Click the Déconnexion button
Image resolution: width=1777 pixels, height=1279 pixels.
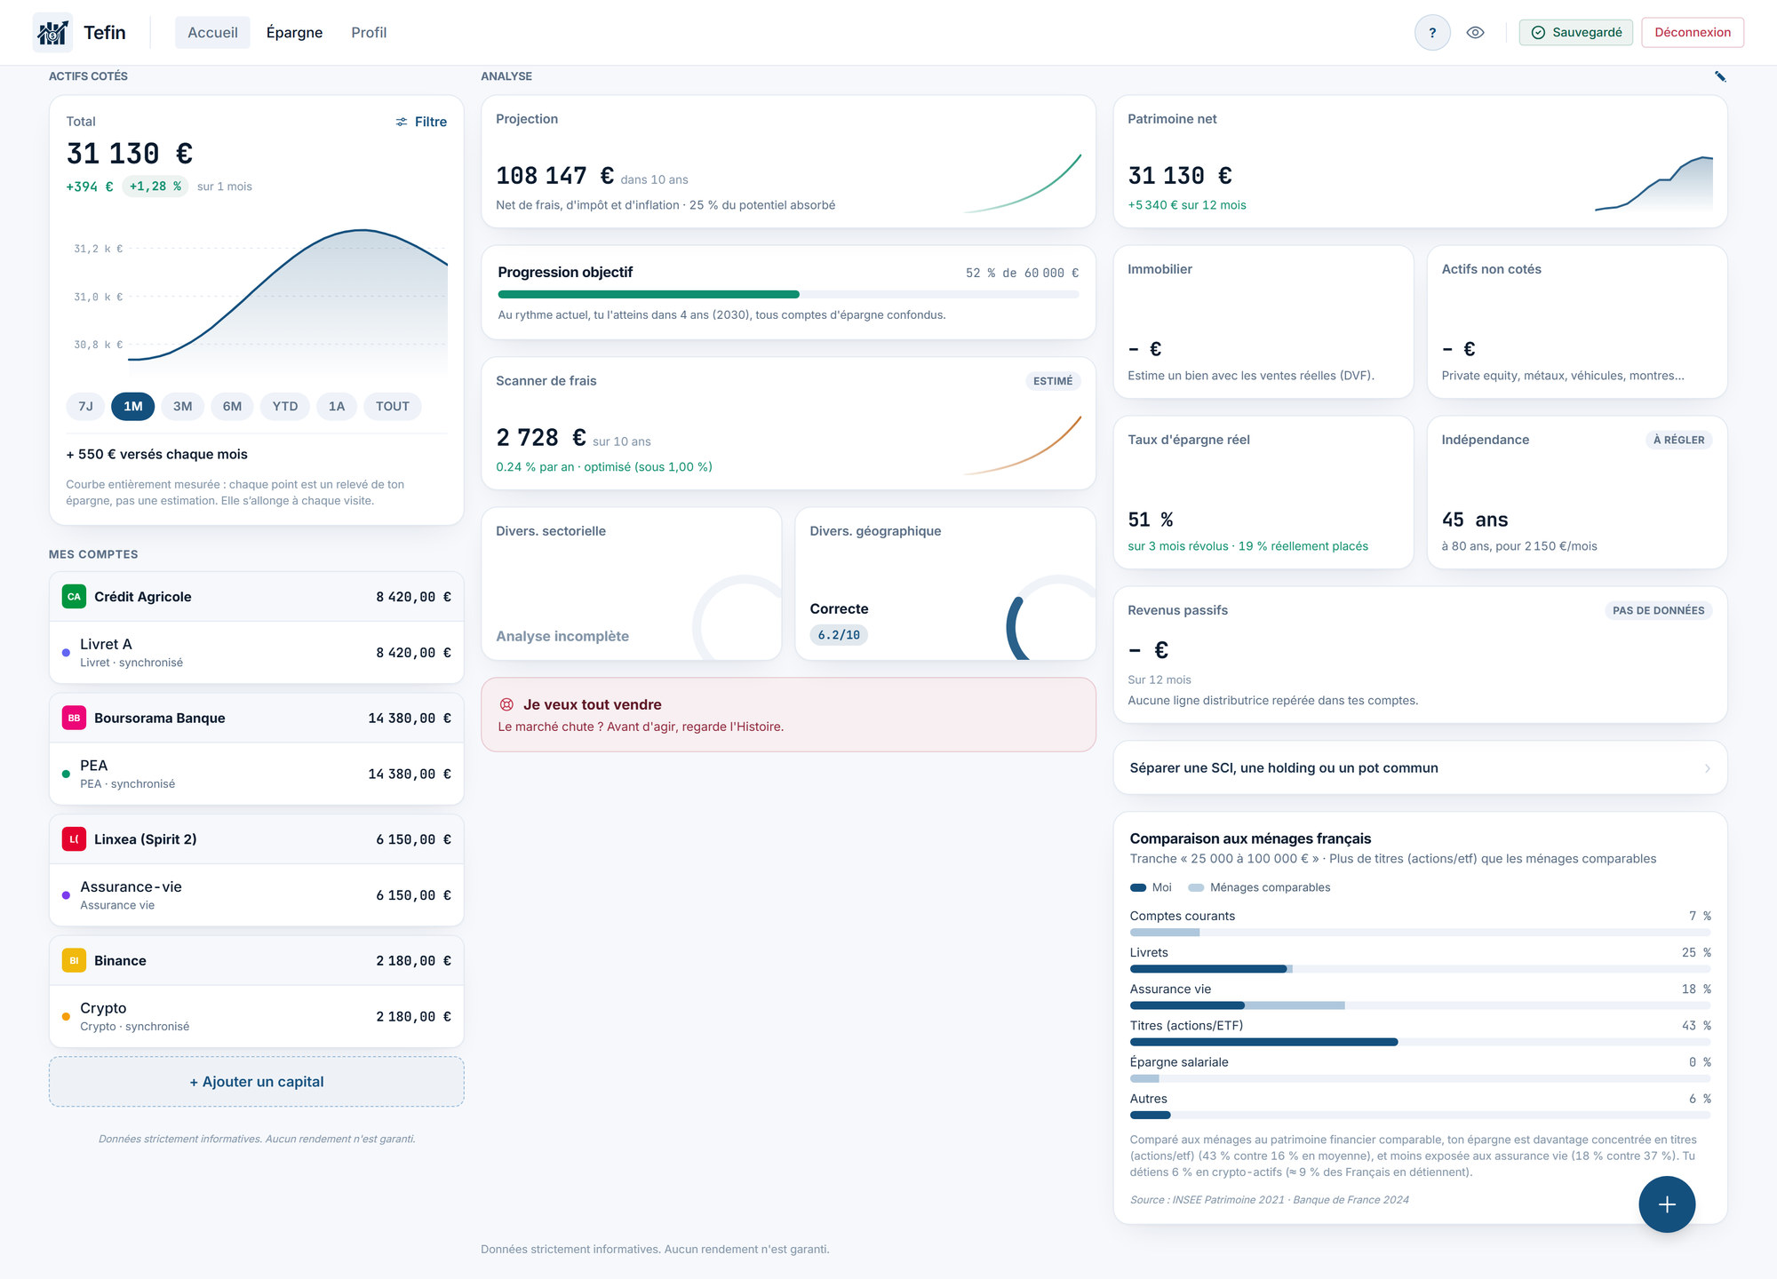point(1693,33)
